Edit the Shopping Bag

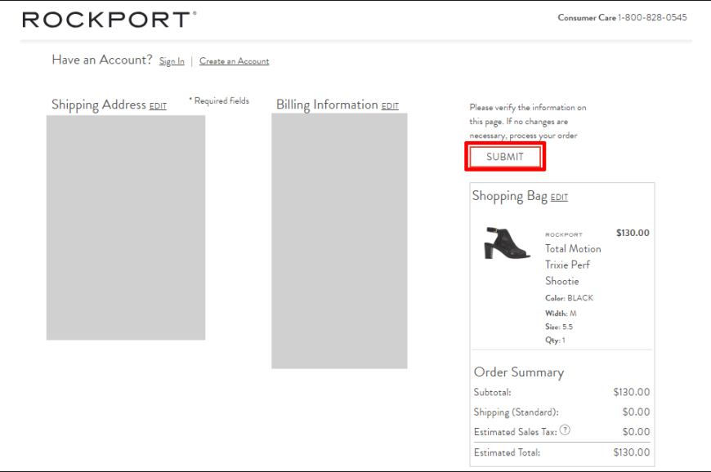point(559,198)
